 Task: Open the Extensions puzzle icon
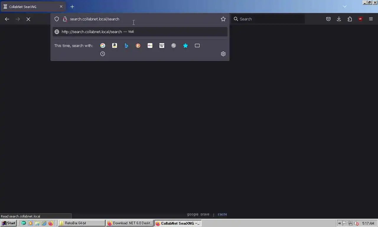click(350, 19)
